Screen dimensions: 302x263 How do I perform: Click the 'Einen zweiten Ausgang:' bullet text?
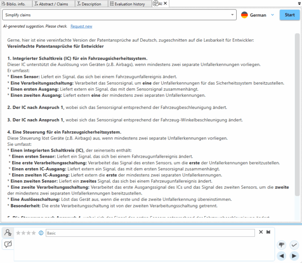(x=36, y=95)
